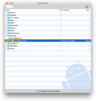Expand the Download folder
The height and width of the screenshot is (101, 96).
click(7, 25)
